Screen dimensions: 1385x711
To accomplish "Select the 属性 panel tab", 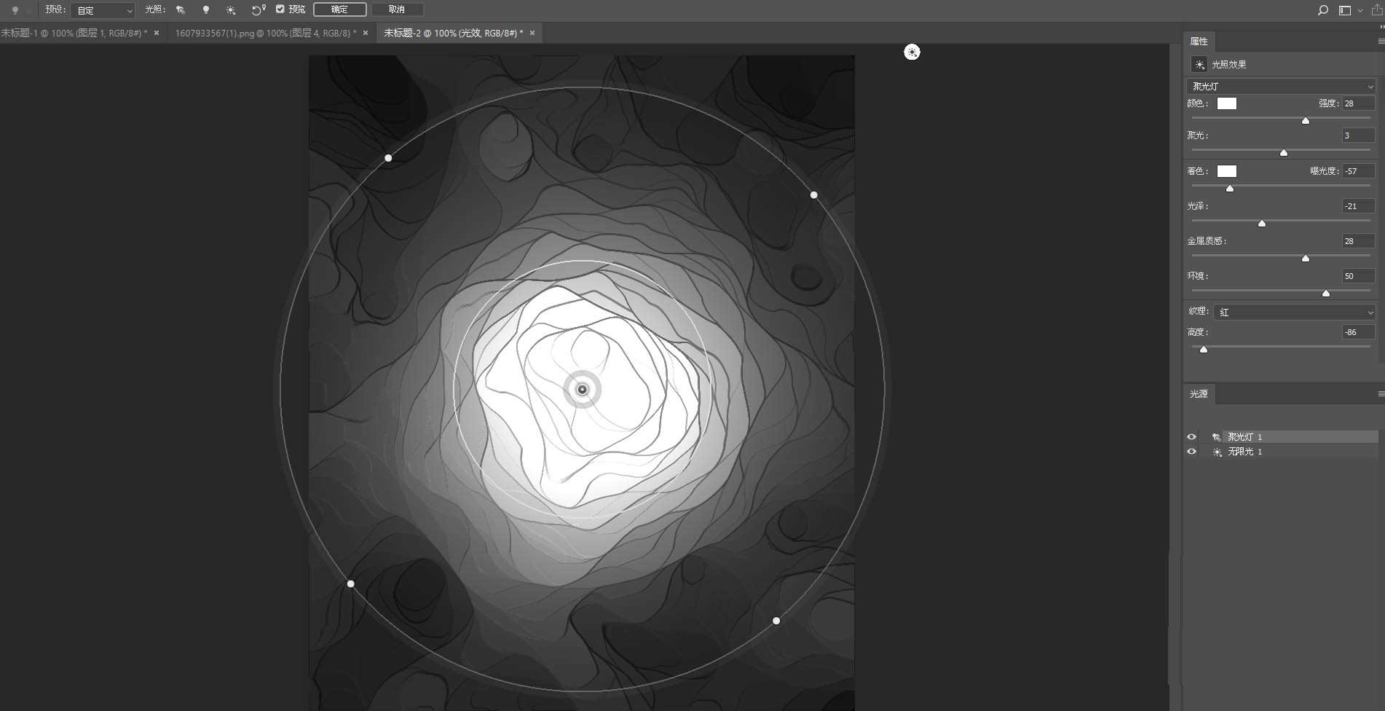I will coord(1199,42).
